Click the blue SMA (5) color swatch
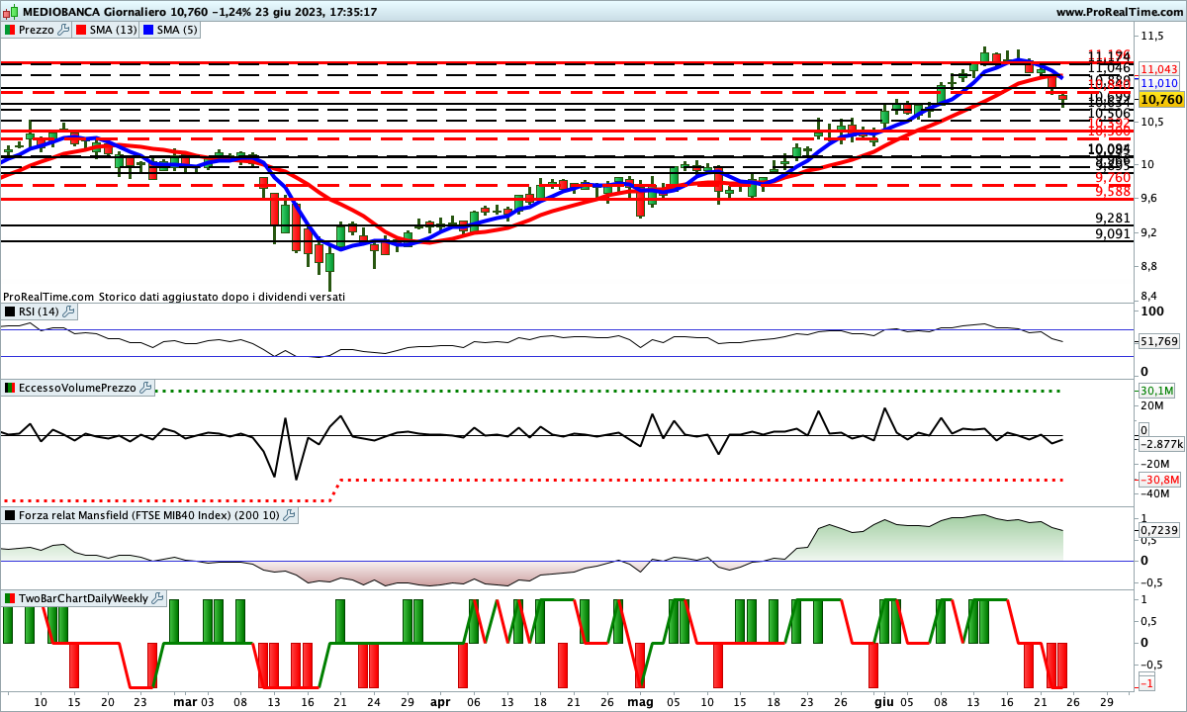1187x712 pixels. (x=149, y=30)
